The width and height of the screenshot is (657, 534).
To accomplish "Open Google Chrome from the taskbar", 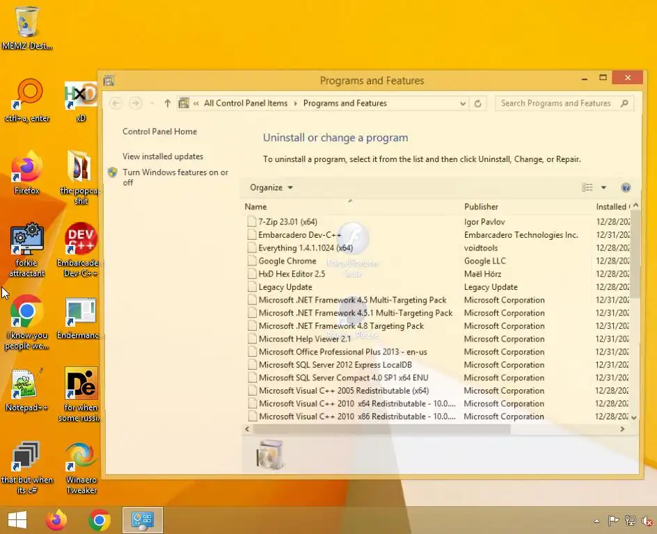I will [x=100, y=520].
